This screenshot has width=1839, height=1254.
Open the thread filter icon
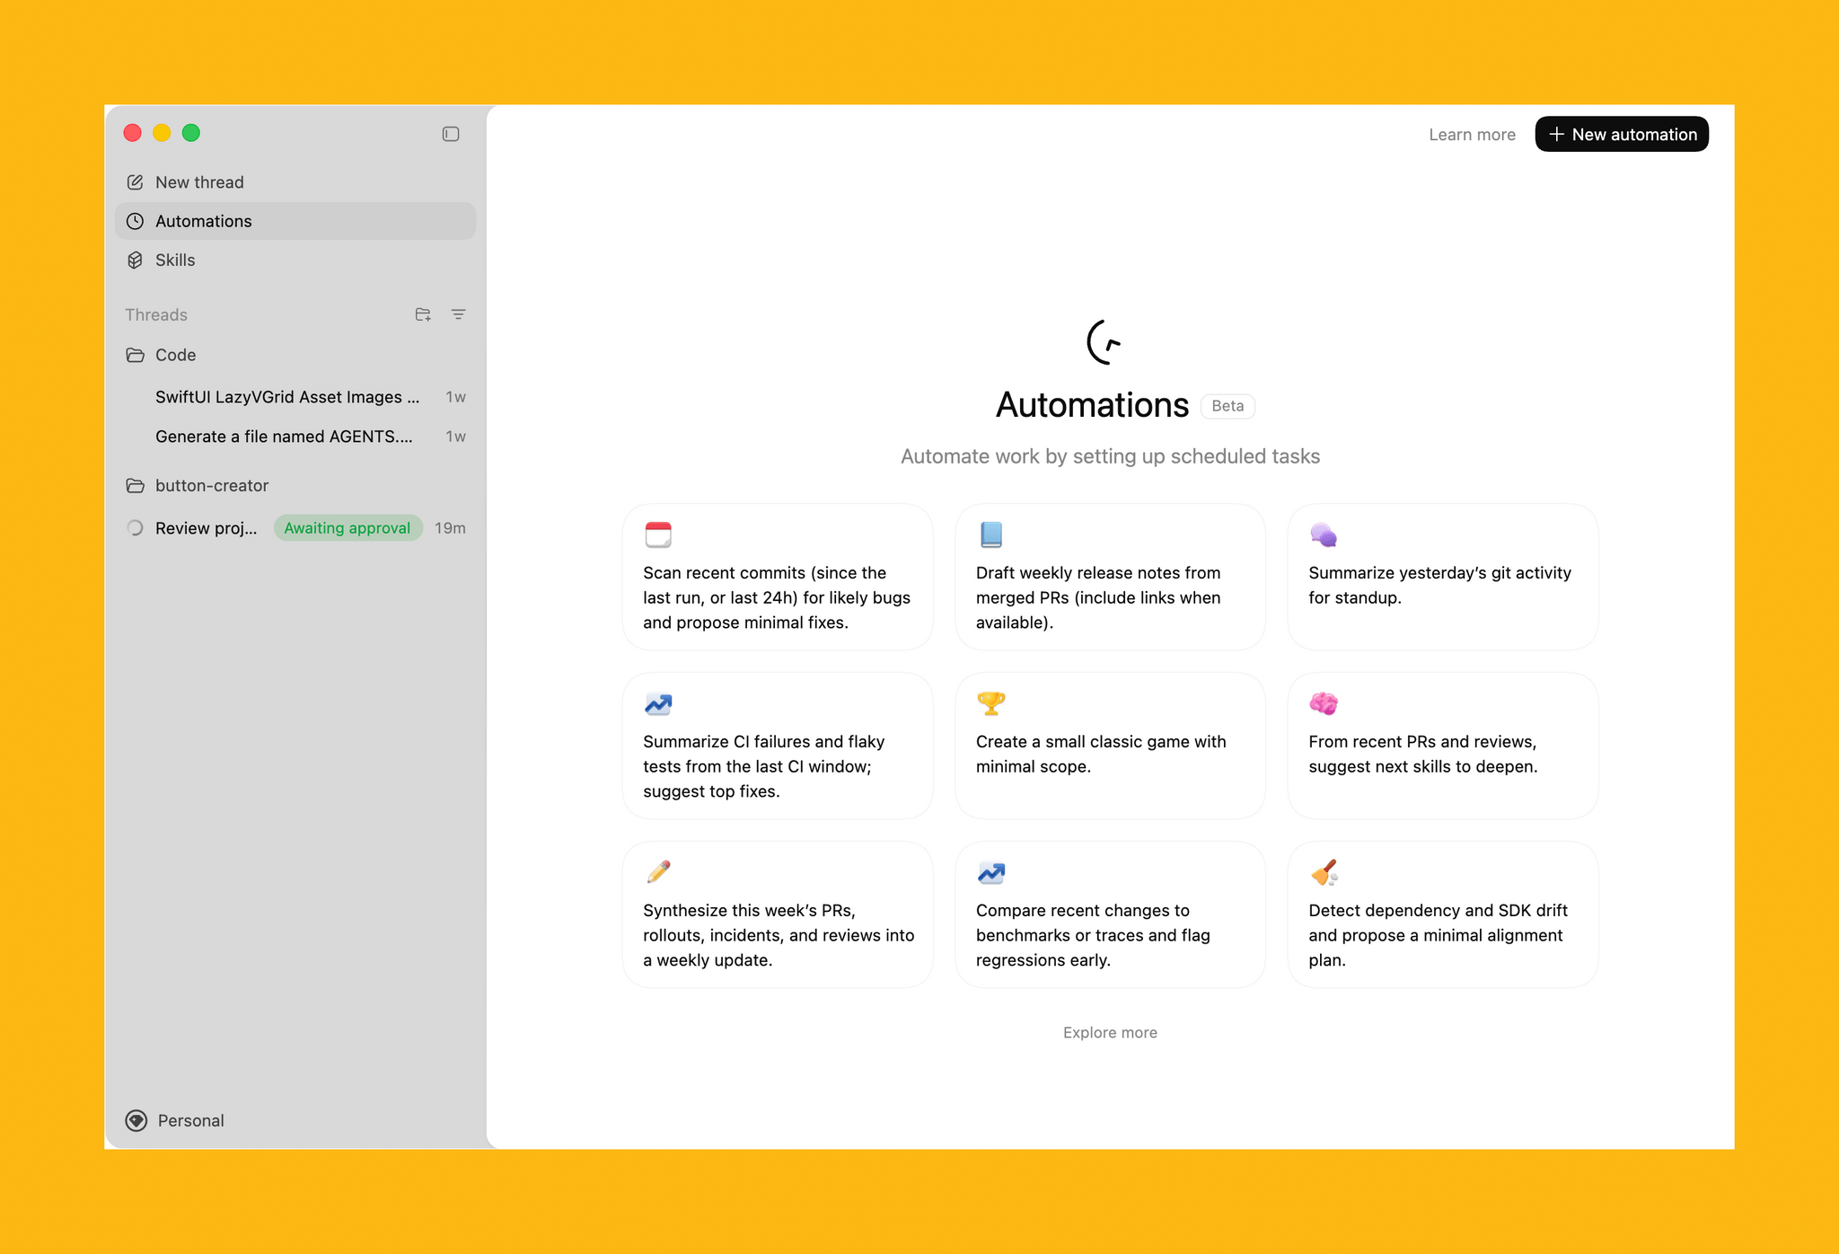459,314
